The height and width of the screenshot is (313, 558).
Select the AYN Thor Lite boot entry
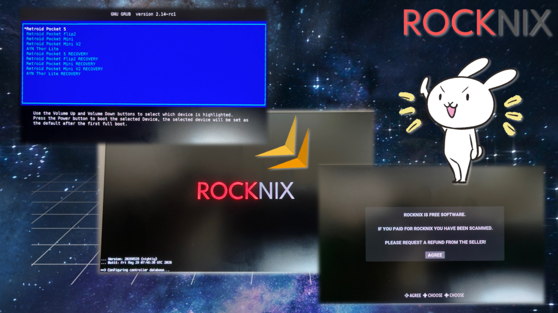[x=43, y=49]
